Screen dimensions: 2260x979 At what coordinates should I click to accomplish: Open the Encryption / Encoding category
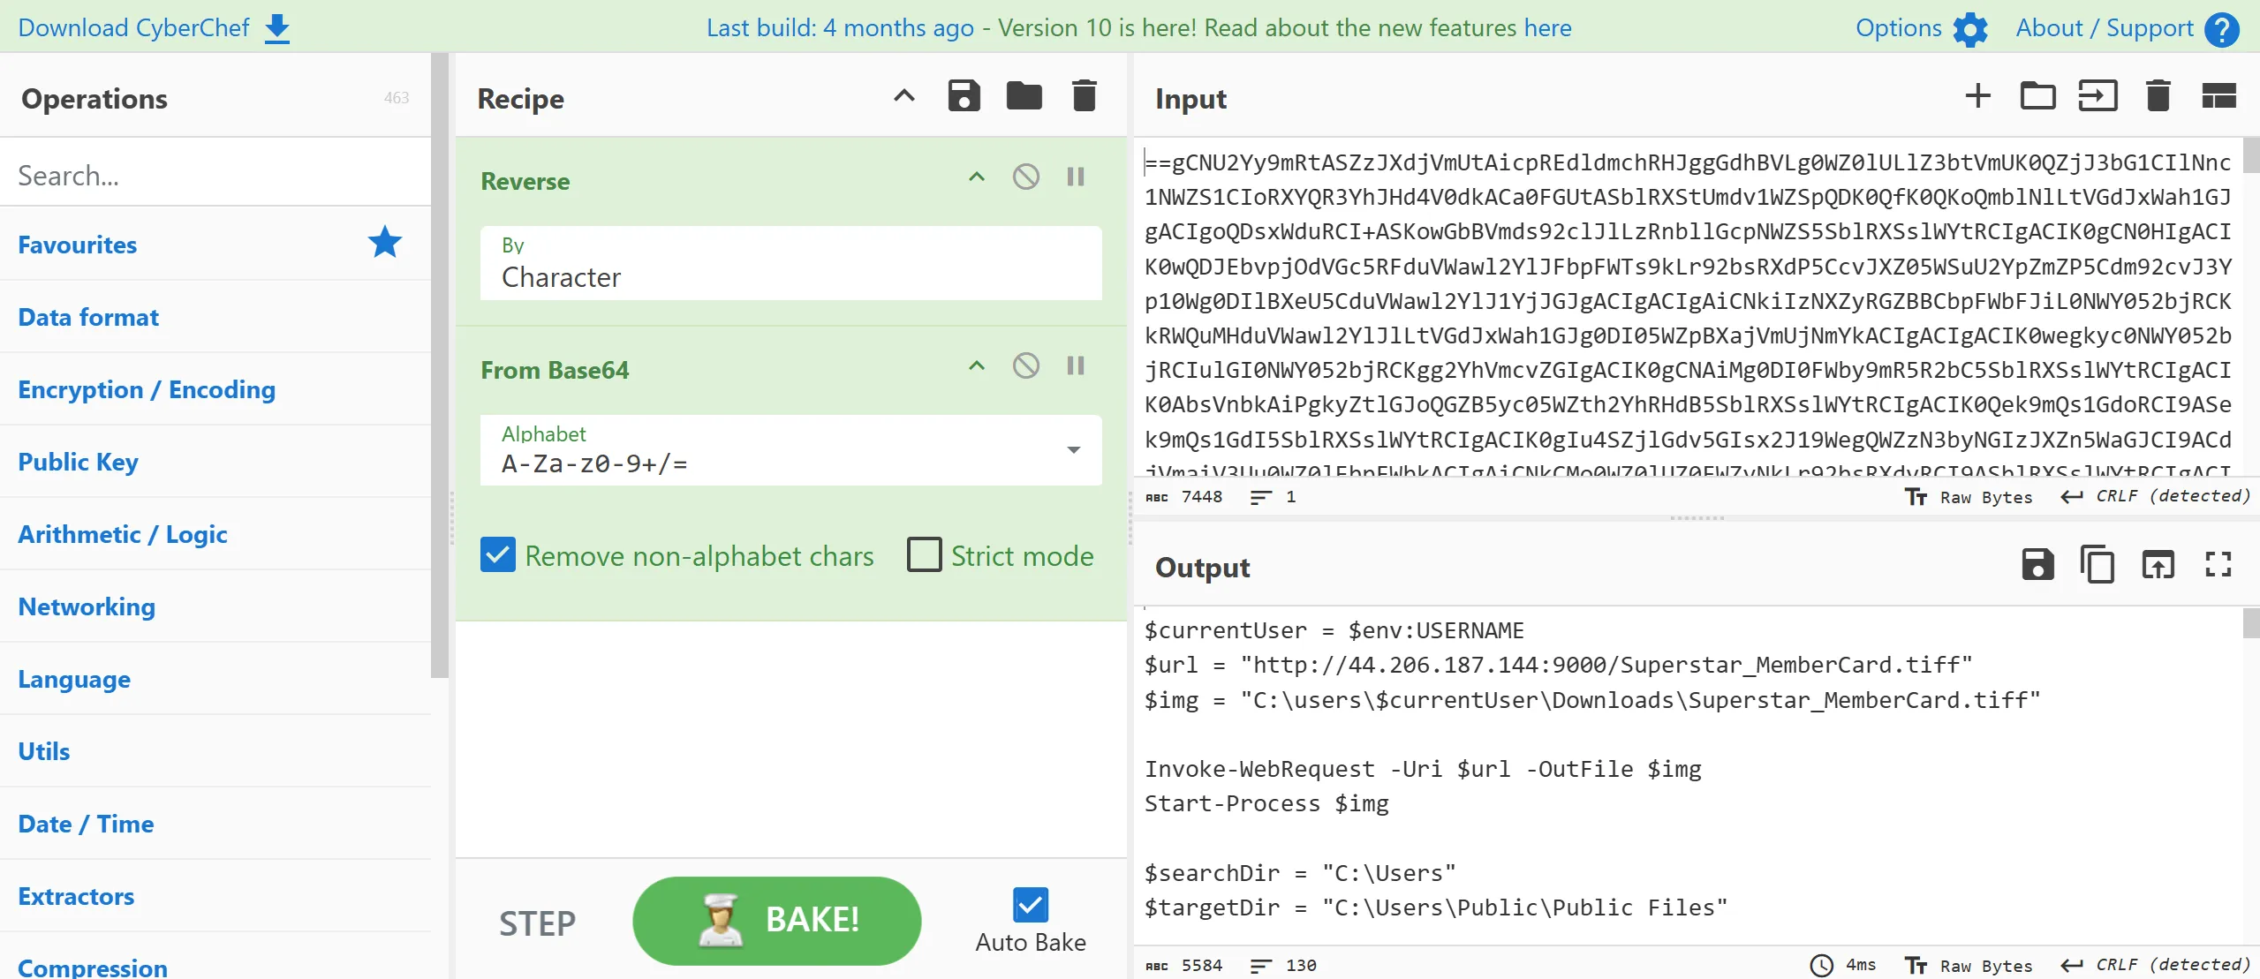(x=147, y=389)
